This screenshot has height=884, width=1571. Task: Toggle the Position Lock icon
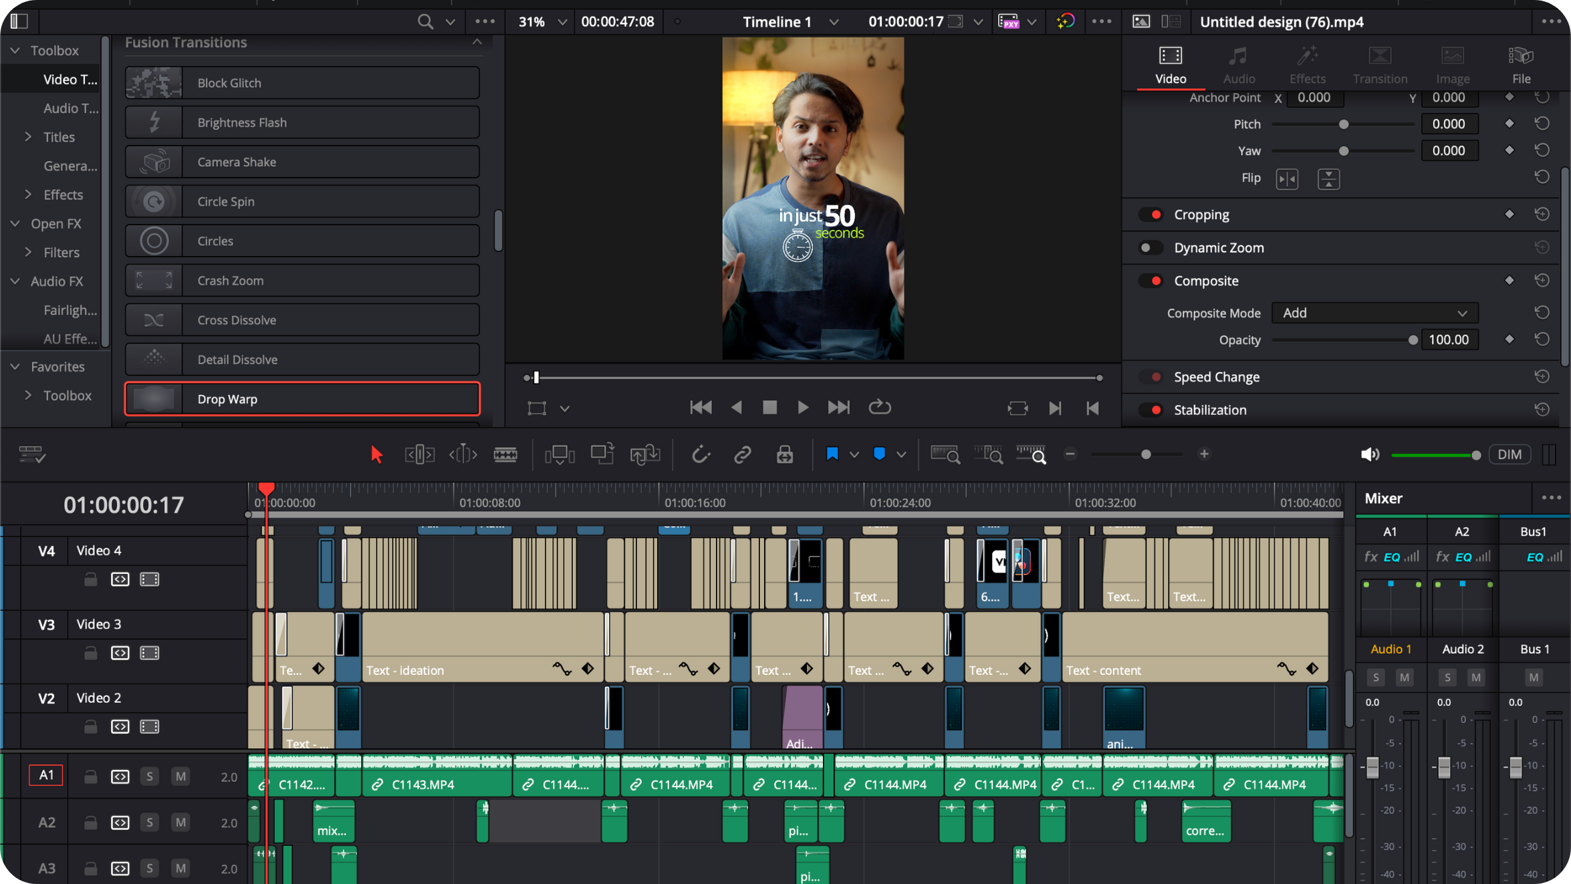(x=785, y=455)
